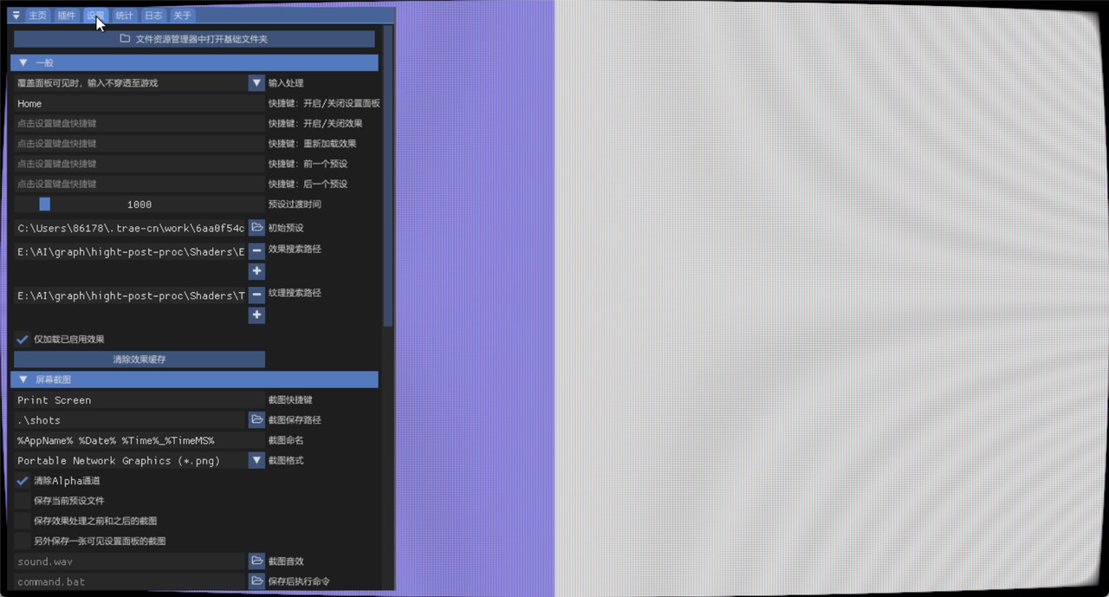Select the 设置 tab
This screenshot has height=597, width=1109.
[x=95, y=16]
